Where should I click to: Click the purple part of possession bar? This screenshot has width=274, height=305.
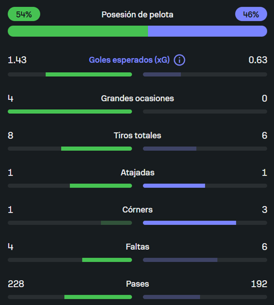point(208,31)
